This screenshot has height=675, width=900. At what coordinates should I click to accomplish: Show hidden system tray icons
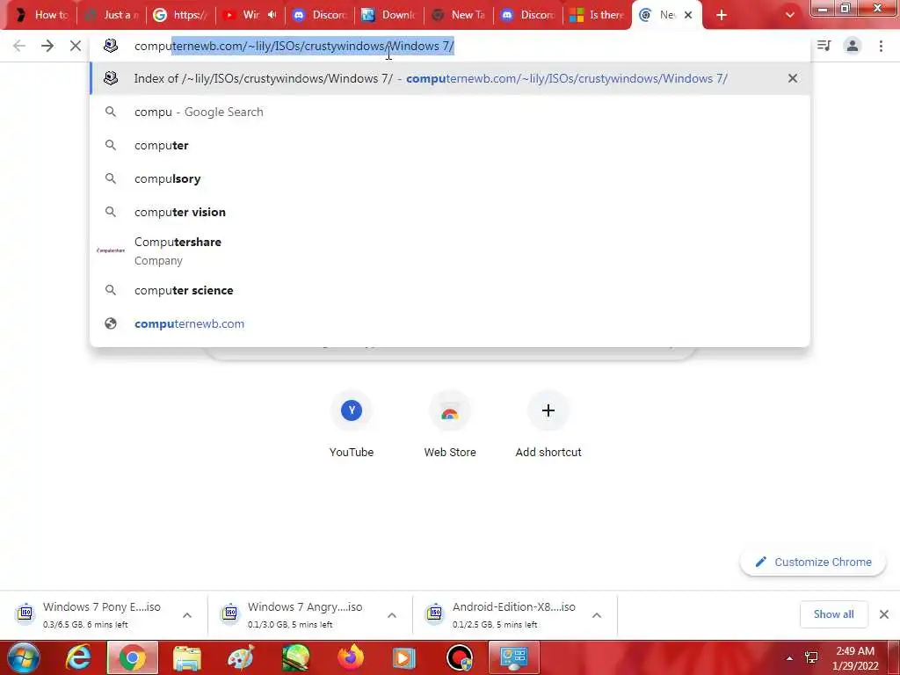pos(790,658)
